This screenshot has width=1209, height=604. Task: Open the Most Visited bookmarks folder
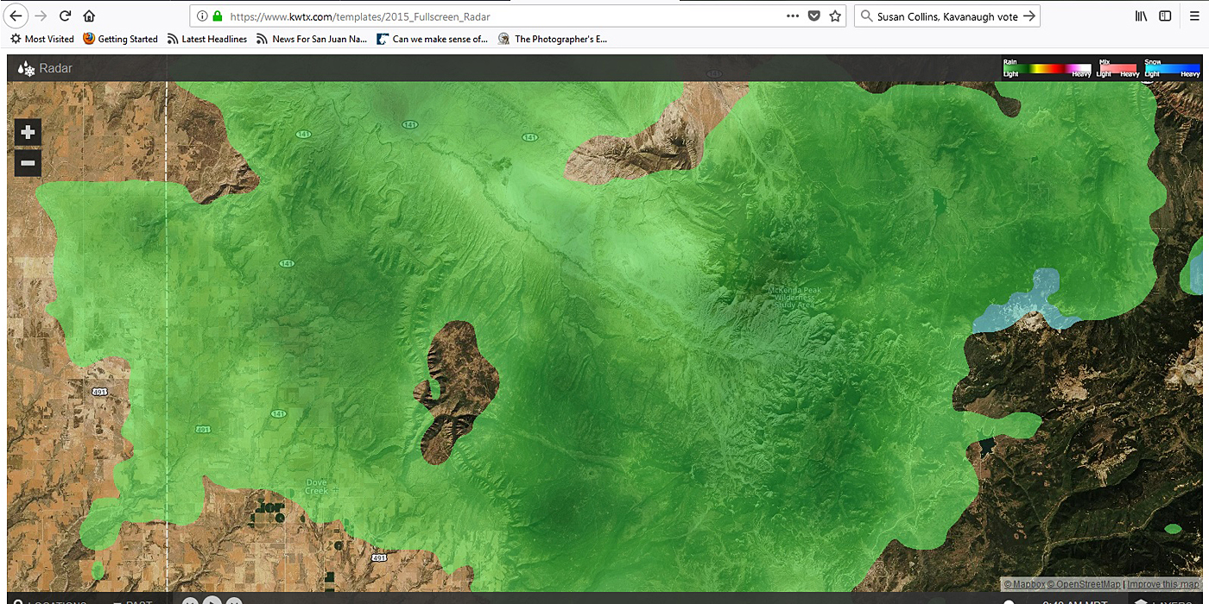tap(42, 39)
